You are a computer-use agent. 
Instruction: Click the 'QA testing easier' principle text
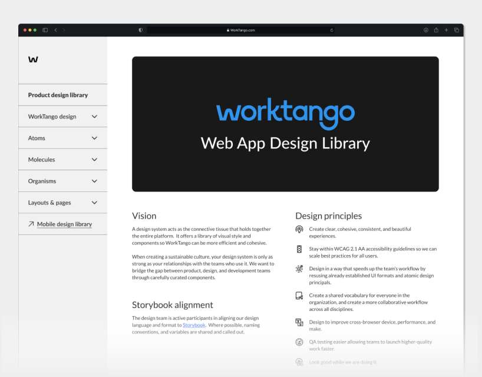370,345
